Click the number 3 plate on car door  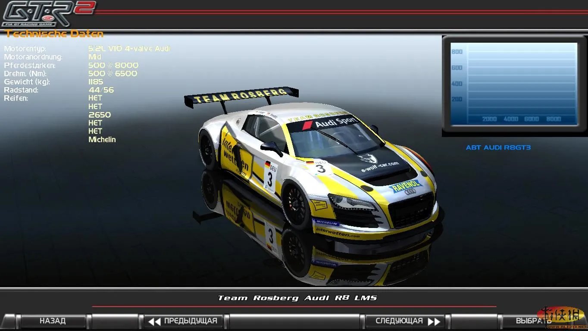pyautogui.click(x=269, y=177)
